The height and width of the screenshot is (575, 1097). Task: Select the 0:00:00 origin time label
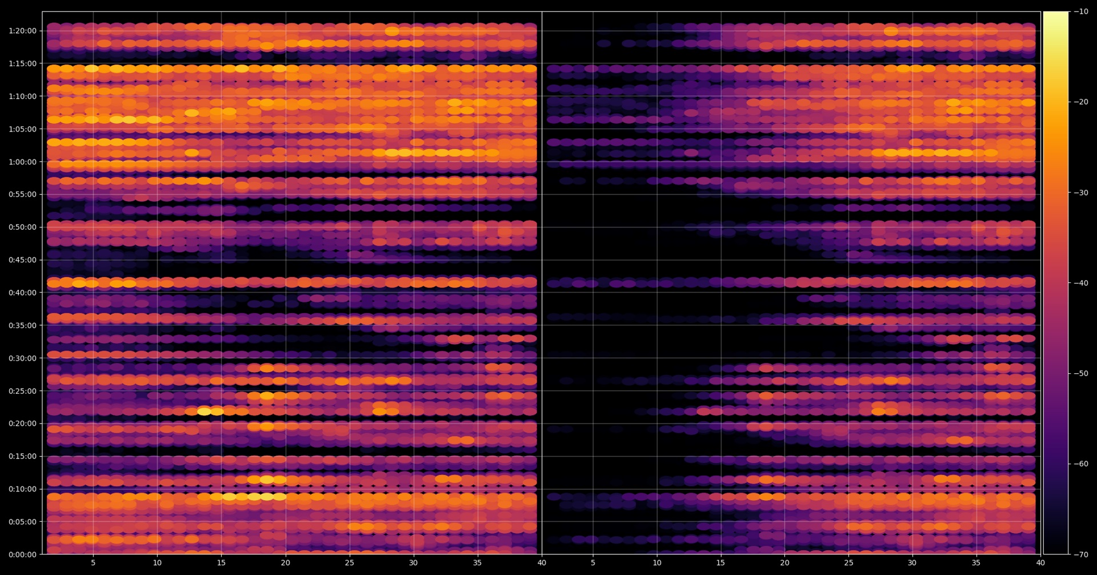click(x=22, y=554)
